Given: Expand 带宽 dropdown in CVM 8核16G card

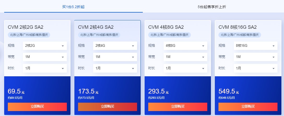Looking at the screenshot, I should click(x=256, y=57).
